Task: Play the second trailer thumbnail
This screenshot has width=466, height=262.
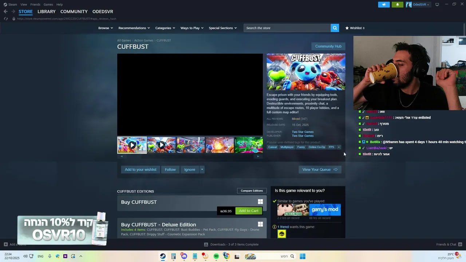Action: [161, 145]
